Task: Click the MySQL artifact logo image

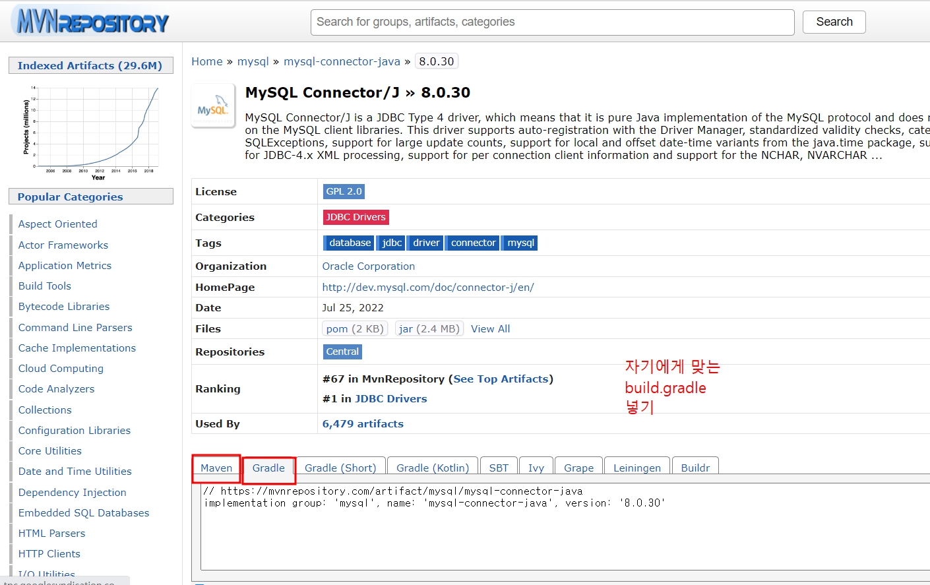Action: (x=213, y=106)
